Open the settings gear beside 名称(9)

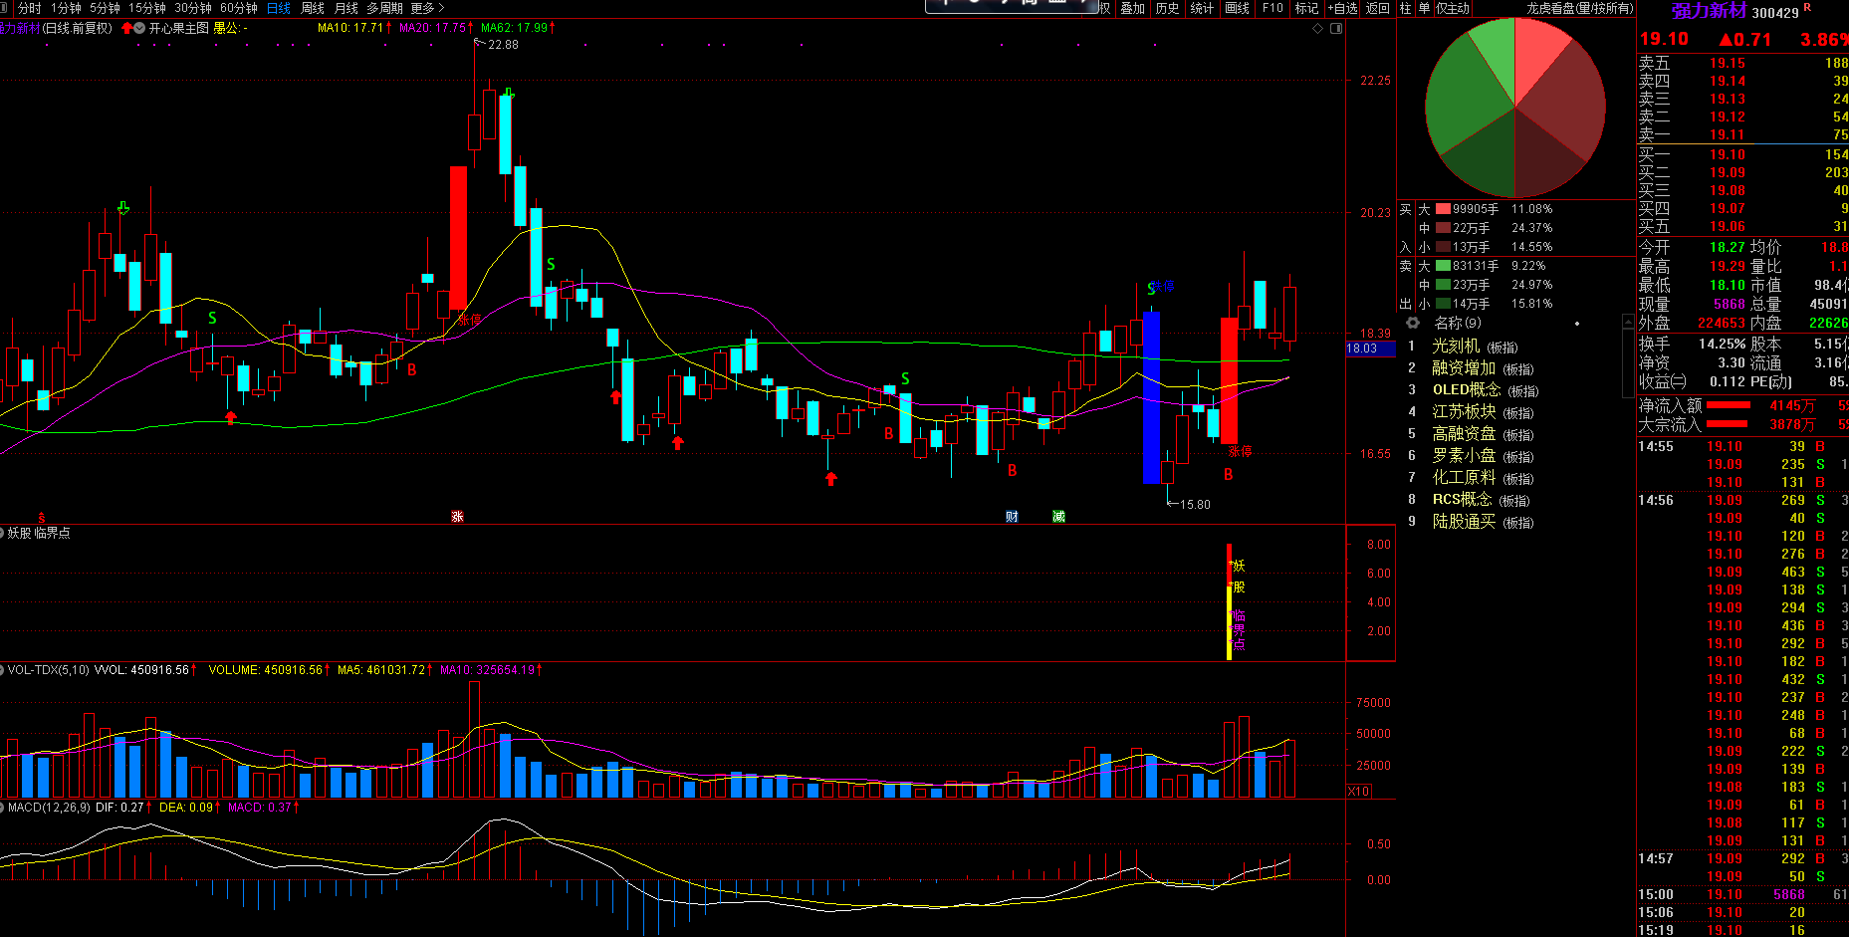(1412, 323)
